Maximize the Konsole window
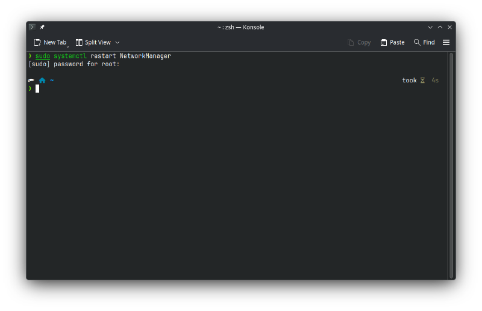This screenshot has width=482, height=311. point(440,27)
